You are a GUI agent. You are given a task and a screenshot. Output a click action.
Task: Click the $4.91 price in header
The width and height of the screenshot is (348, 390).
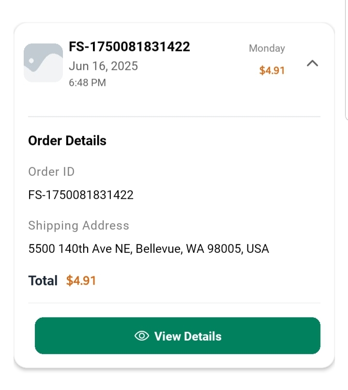pos(272,70)
